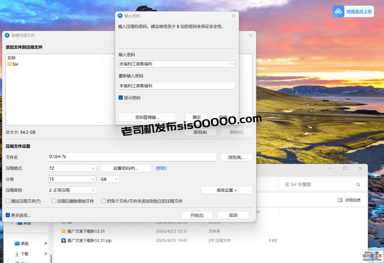Open the 密码管理器 password manager

pos(147,117)
